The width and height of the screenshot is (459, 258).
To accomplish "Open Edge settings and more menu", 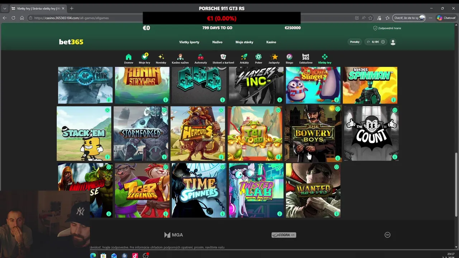I will (430, 18).
